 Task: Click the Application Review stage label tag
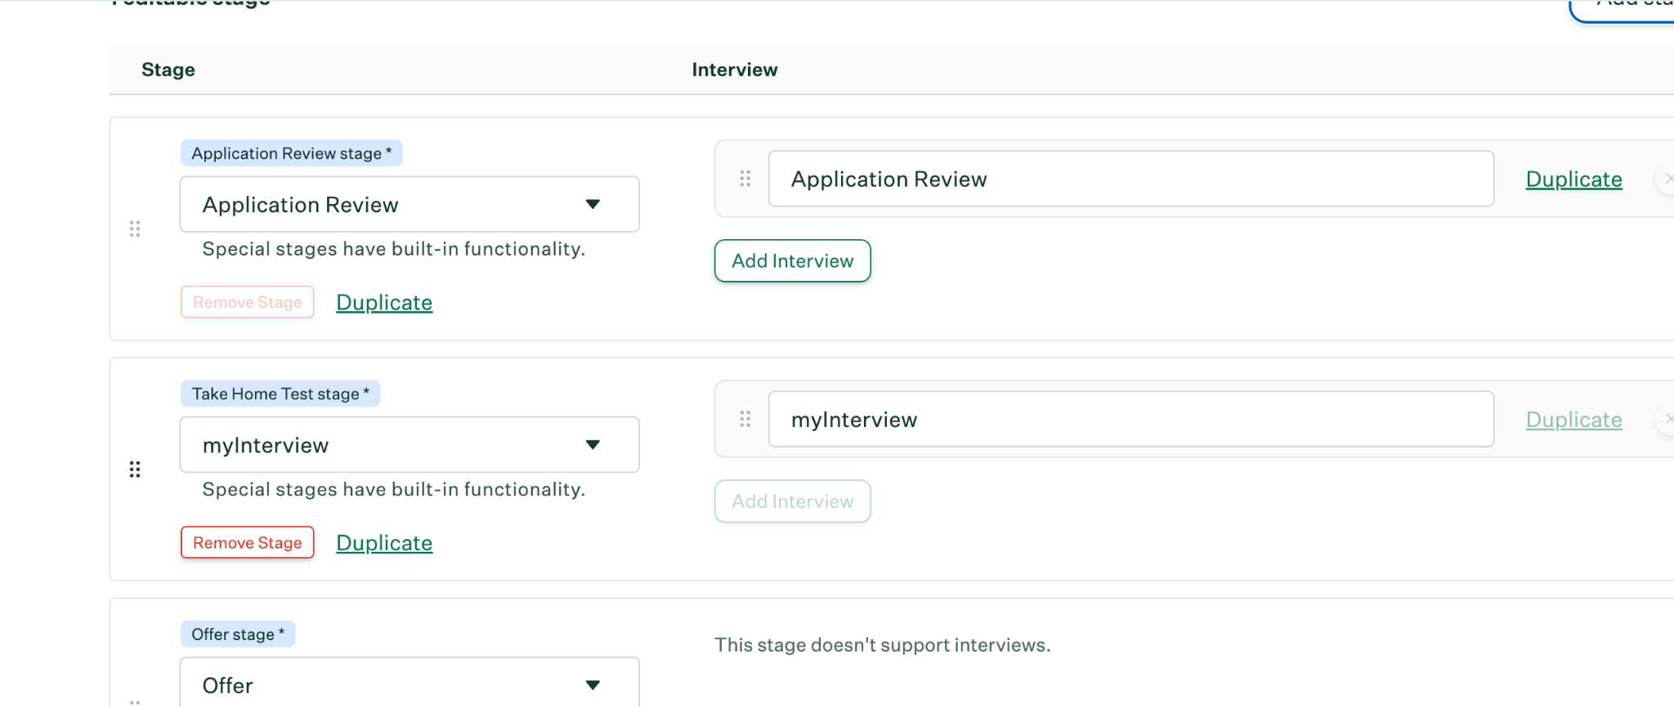(292, 153)
